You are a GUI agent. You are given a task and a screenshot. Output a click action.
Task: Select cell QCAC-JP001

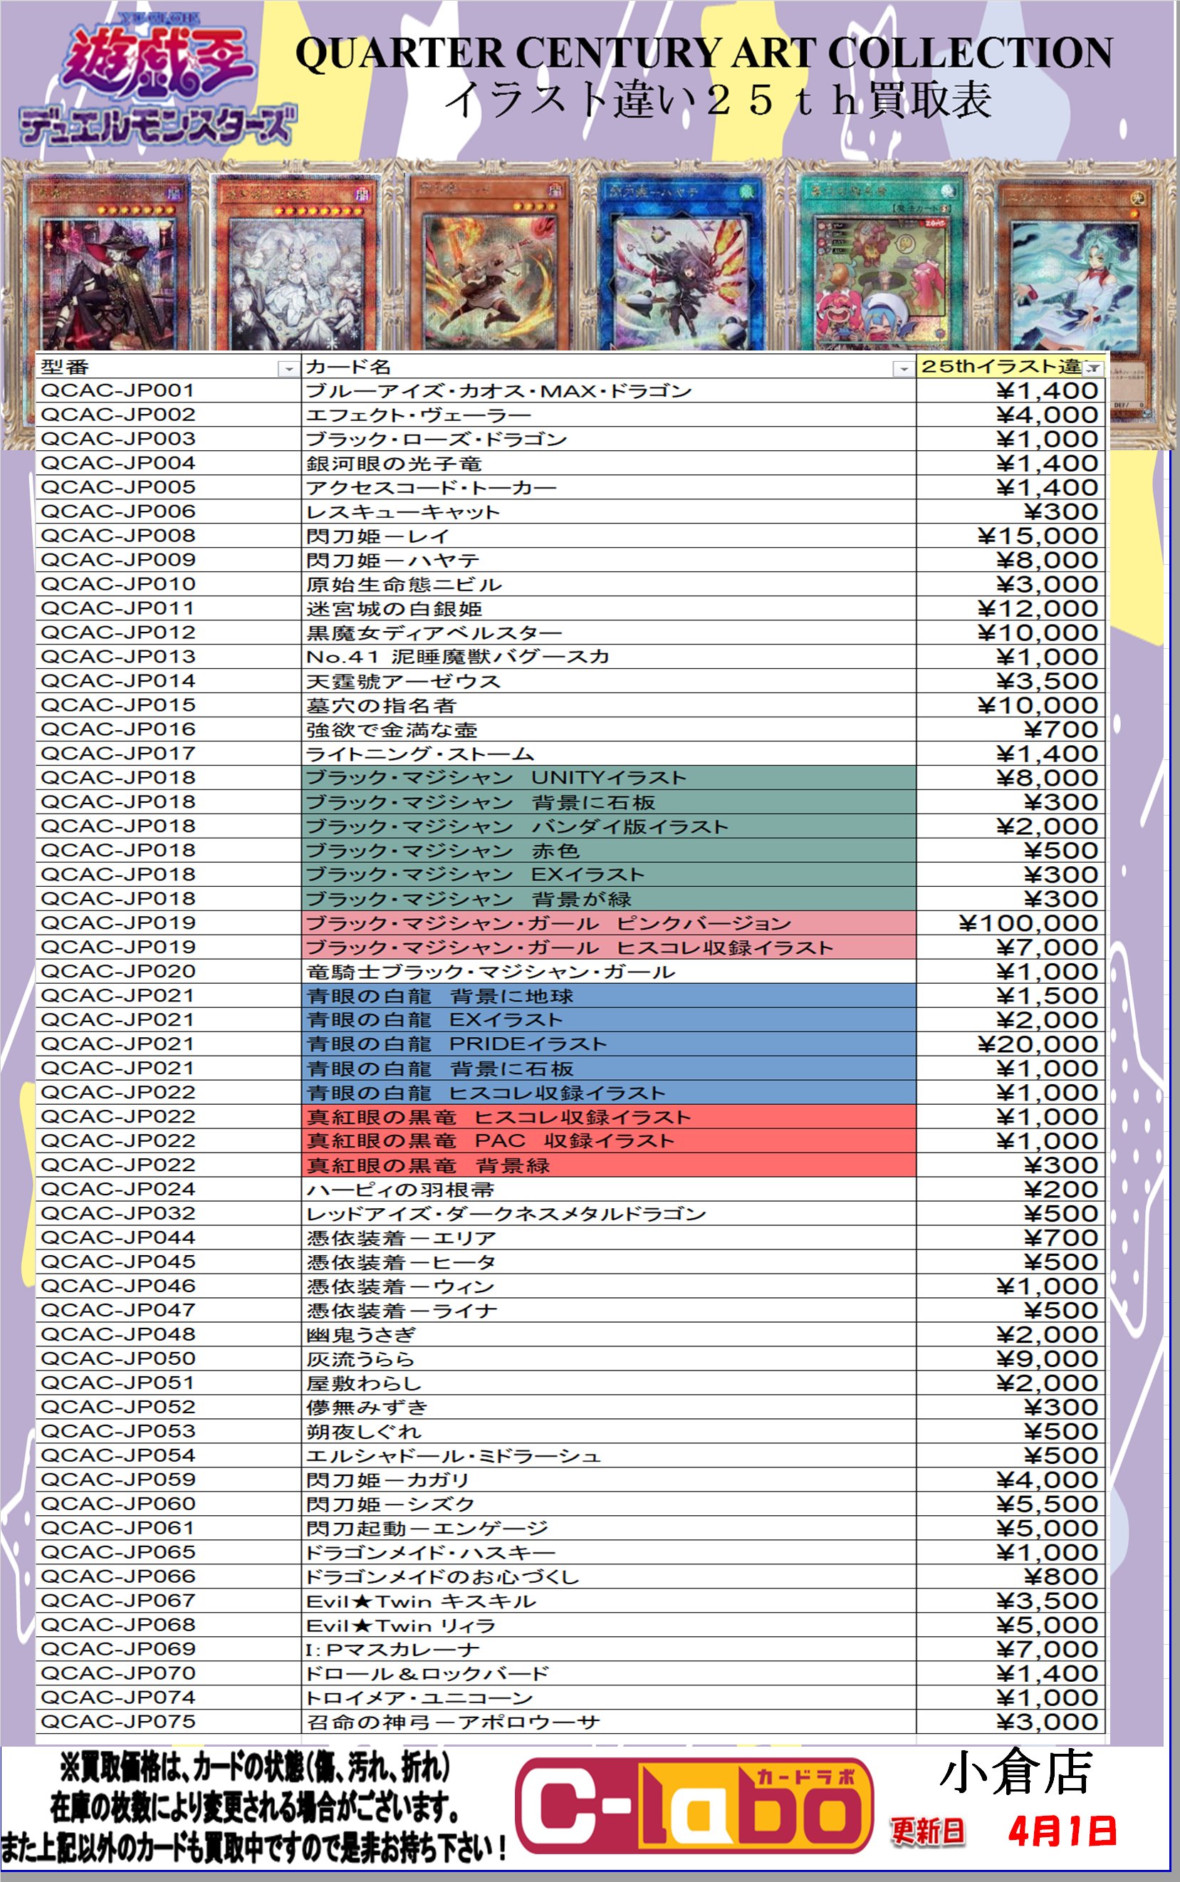click(169, 391)
